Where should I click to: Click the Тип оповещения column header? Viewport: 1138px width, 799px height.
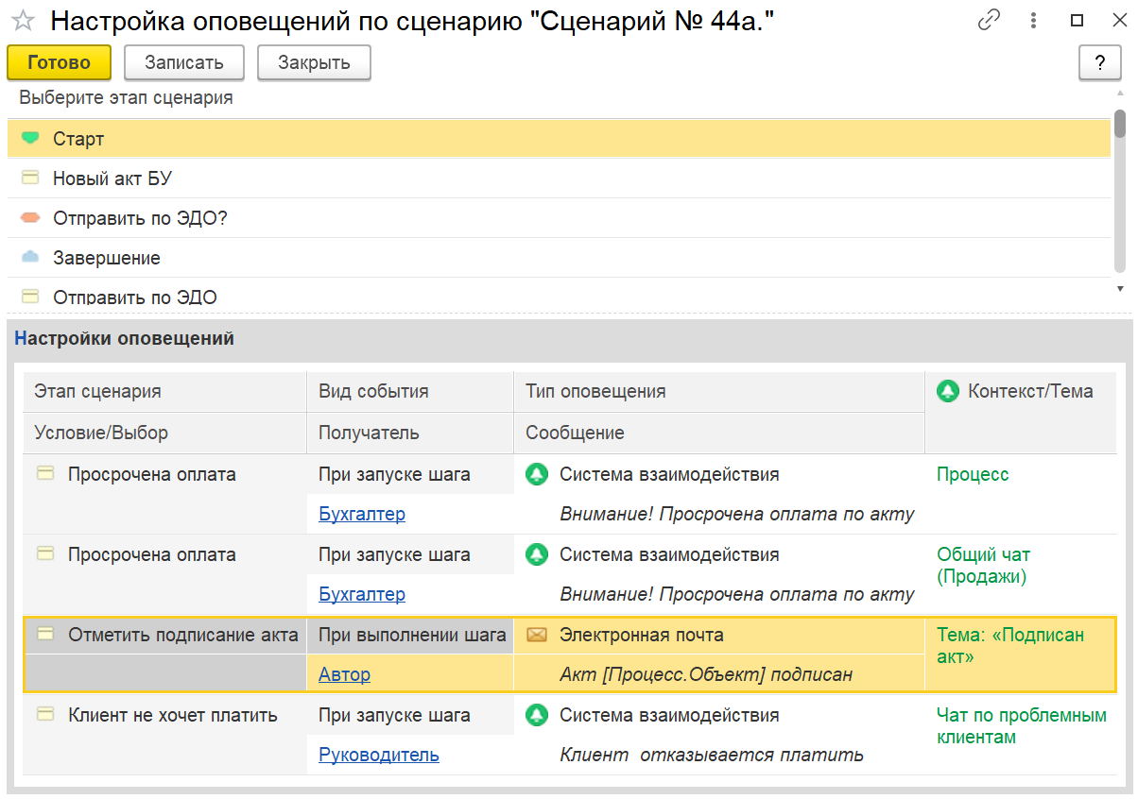tap(719, 391)
